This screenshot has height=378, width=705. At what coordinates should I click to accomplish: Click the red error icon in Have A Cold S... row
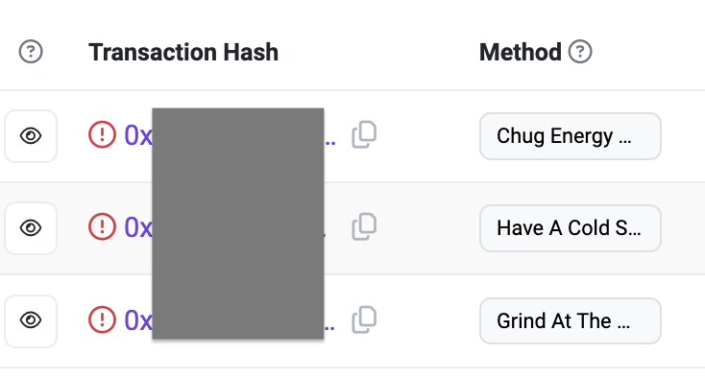[102, 226]
